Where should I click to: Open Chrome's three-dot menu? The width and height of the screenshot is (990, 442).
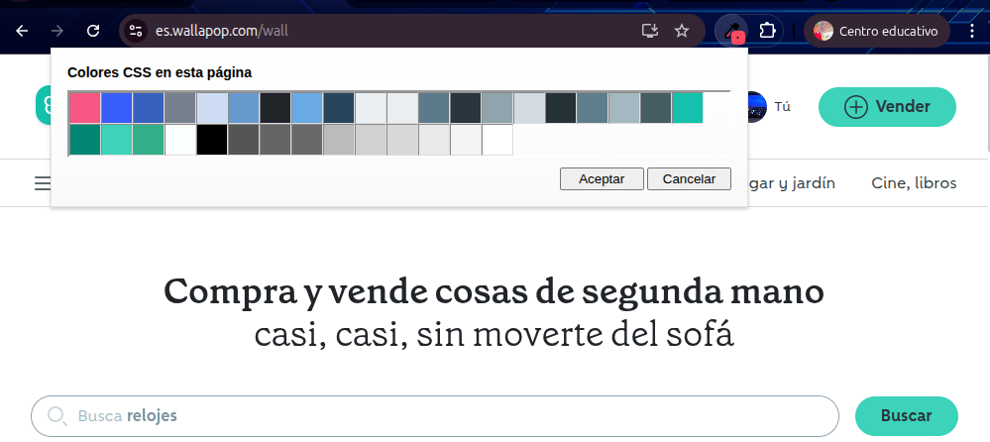pyautogui.click(x=972, y=31)
